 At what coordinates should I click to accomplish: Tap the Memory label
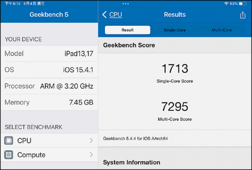pos(17,103)
